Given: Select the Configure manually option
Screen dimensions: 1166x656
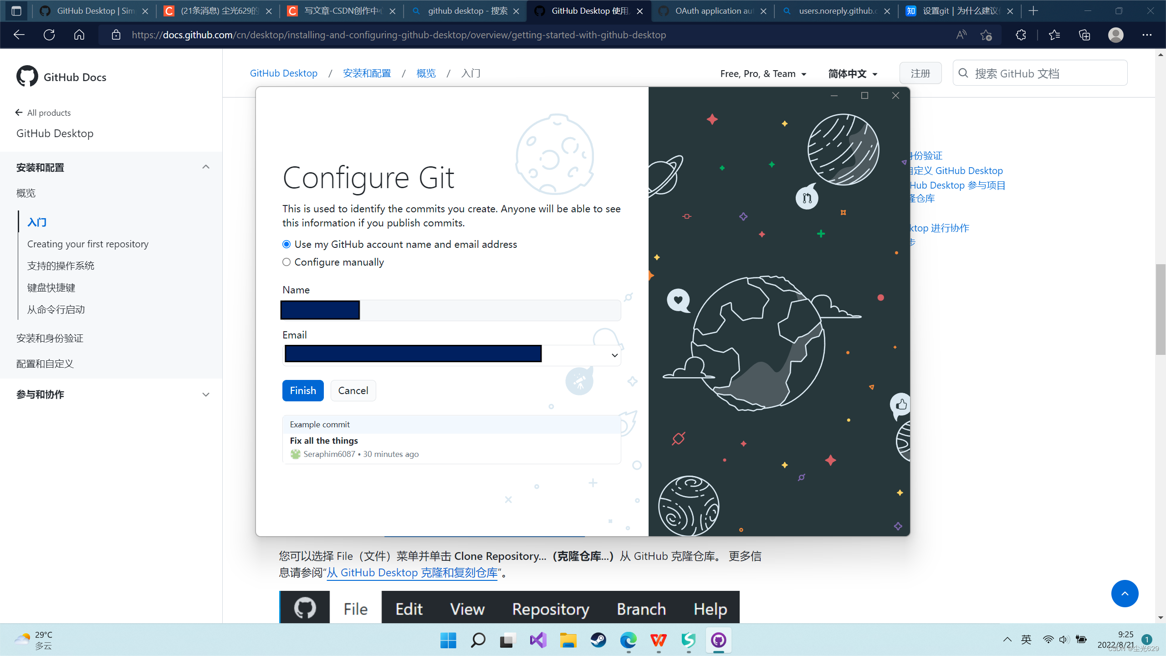Looking at the screenshot, I should [286, 262].
